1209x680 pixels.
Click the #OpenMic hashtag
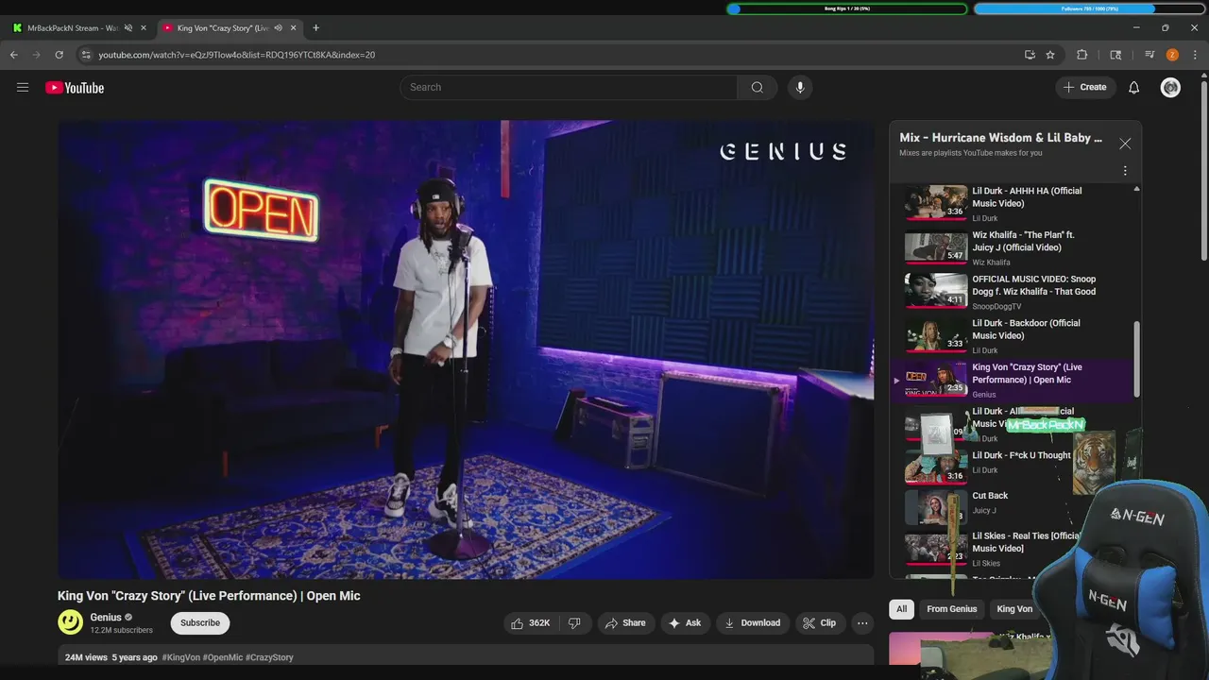223,657
